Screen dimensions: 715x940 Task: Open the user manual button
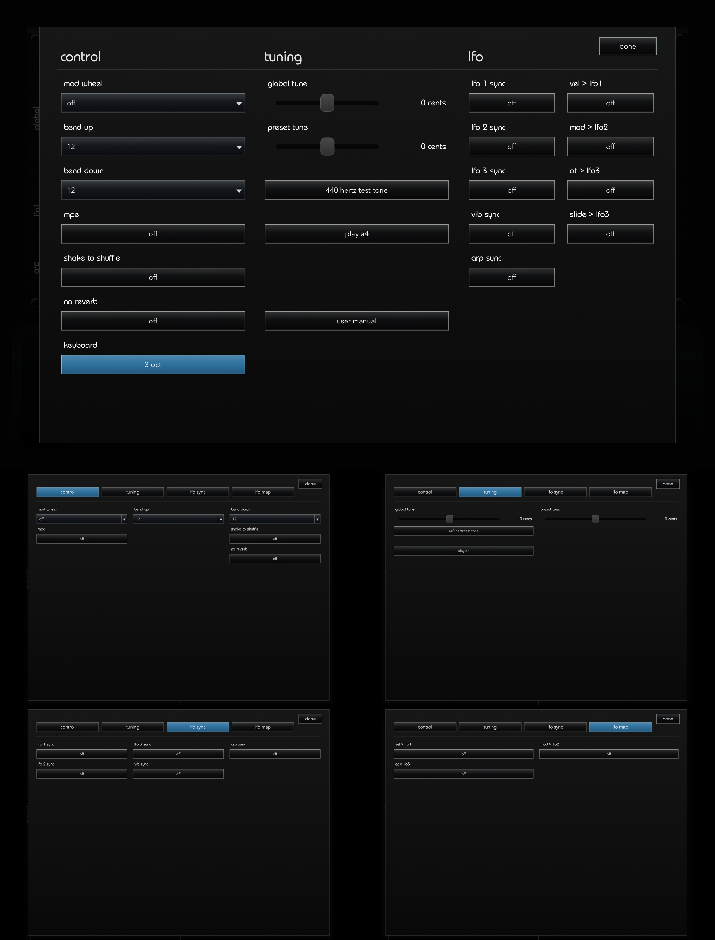point(357,321)
